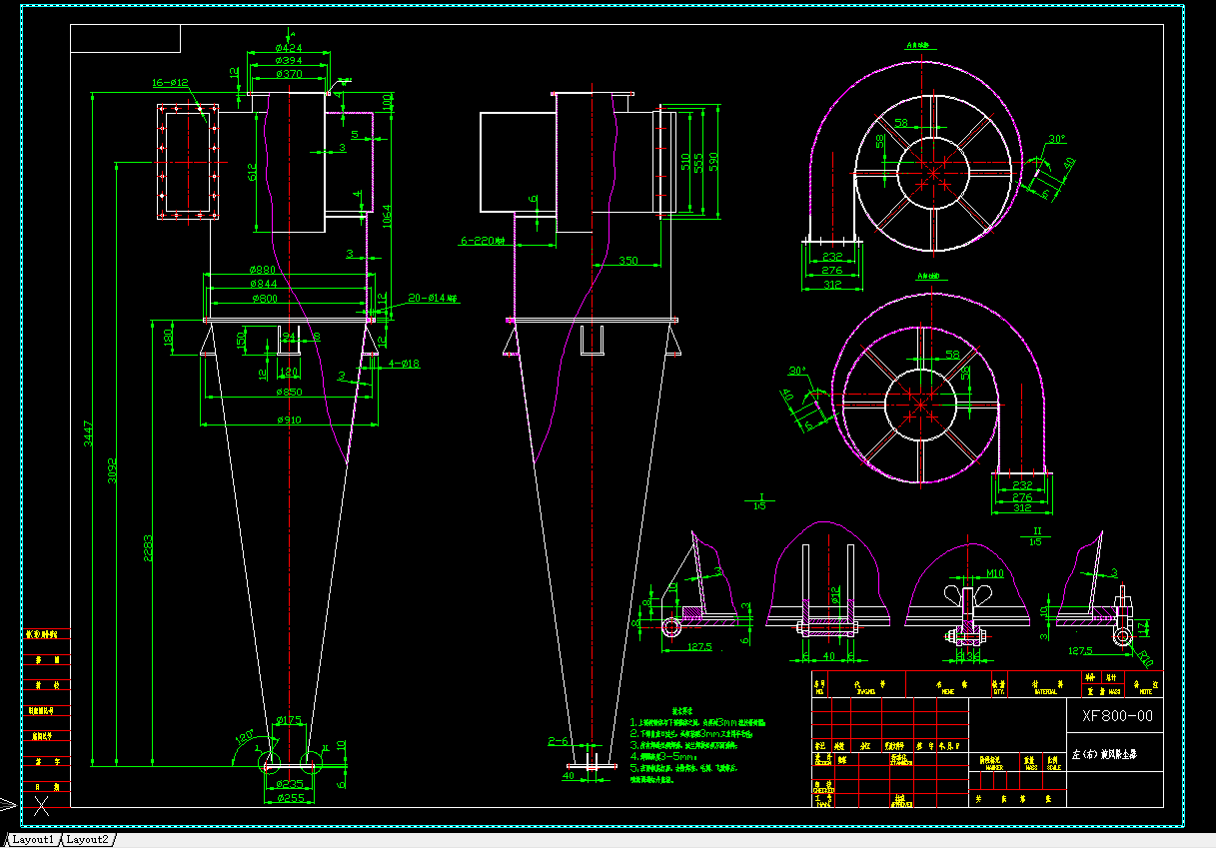Viewport: 1216px width, 849px height.
Task: Select the 555 vertical dimension
Action: (698, 161)
